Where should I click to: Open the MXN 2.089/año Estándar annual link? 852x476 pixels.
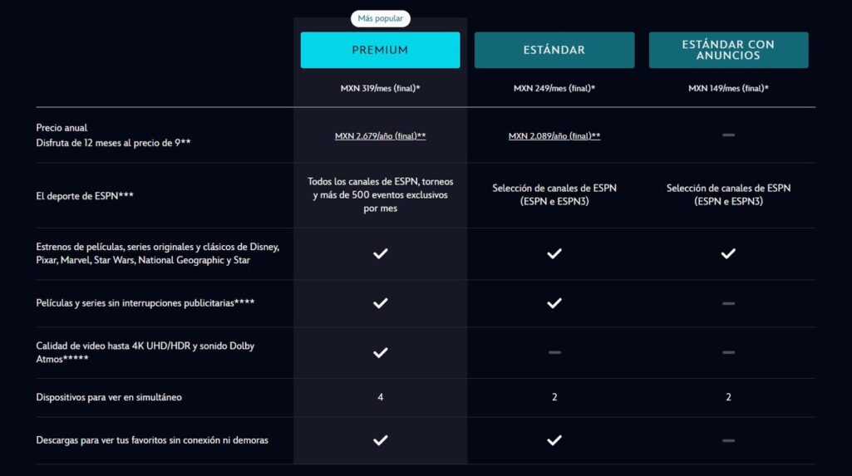(x=554, y=135)
